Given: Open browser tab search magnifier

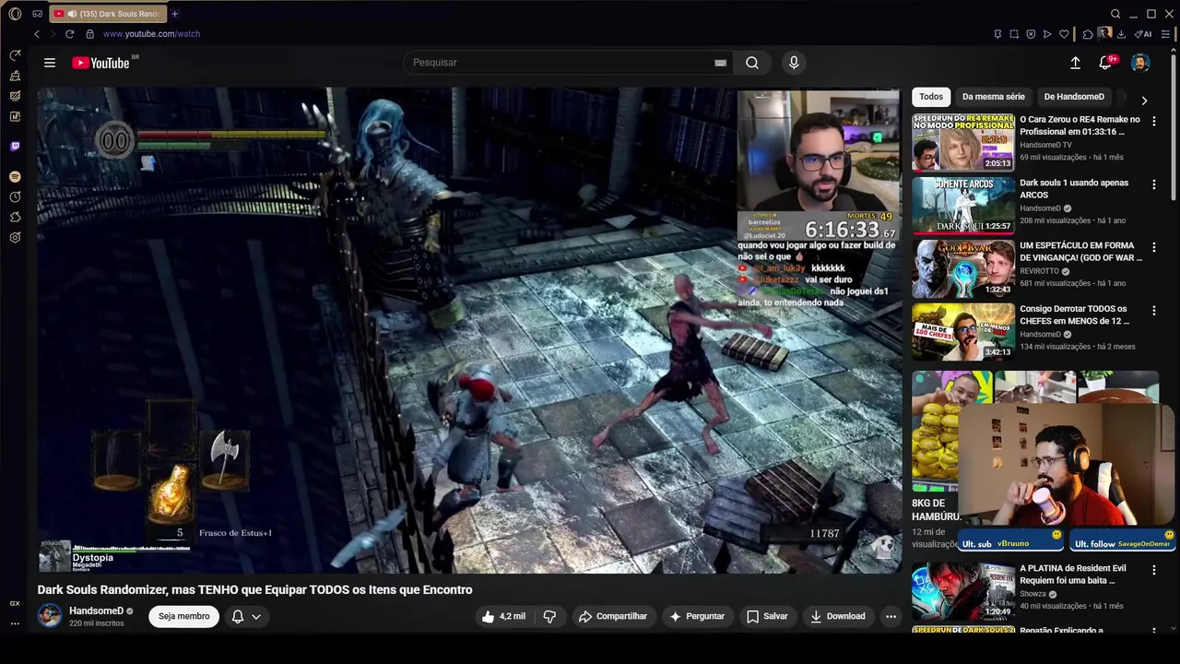Looking at the screenshot, I should tap(1115, 14).
